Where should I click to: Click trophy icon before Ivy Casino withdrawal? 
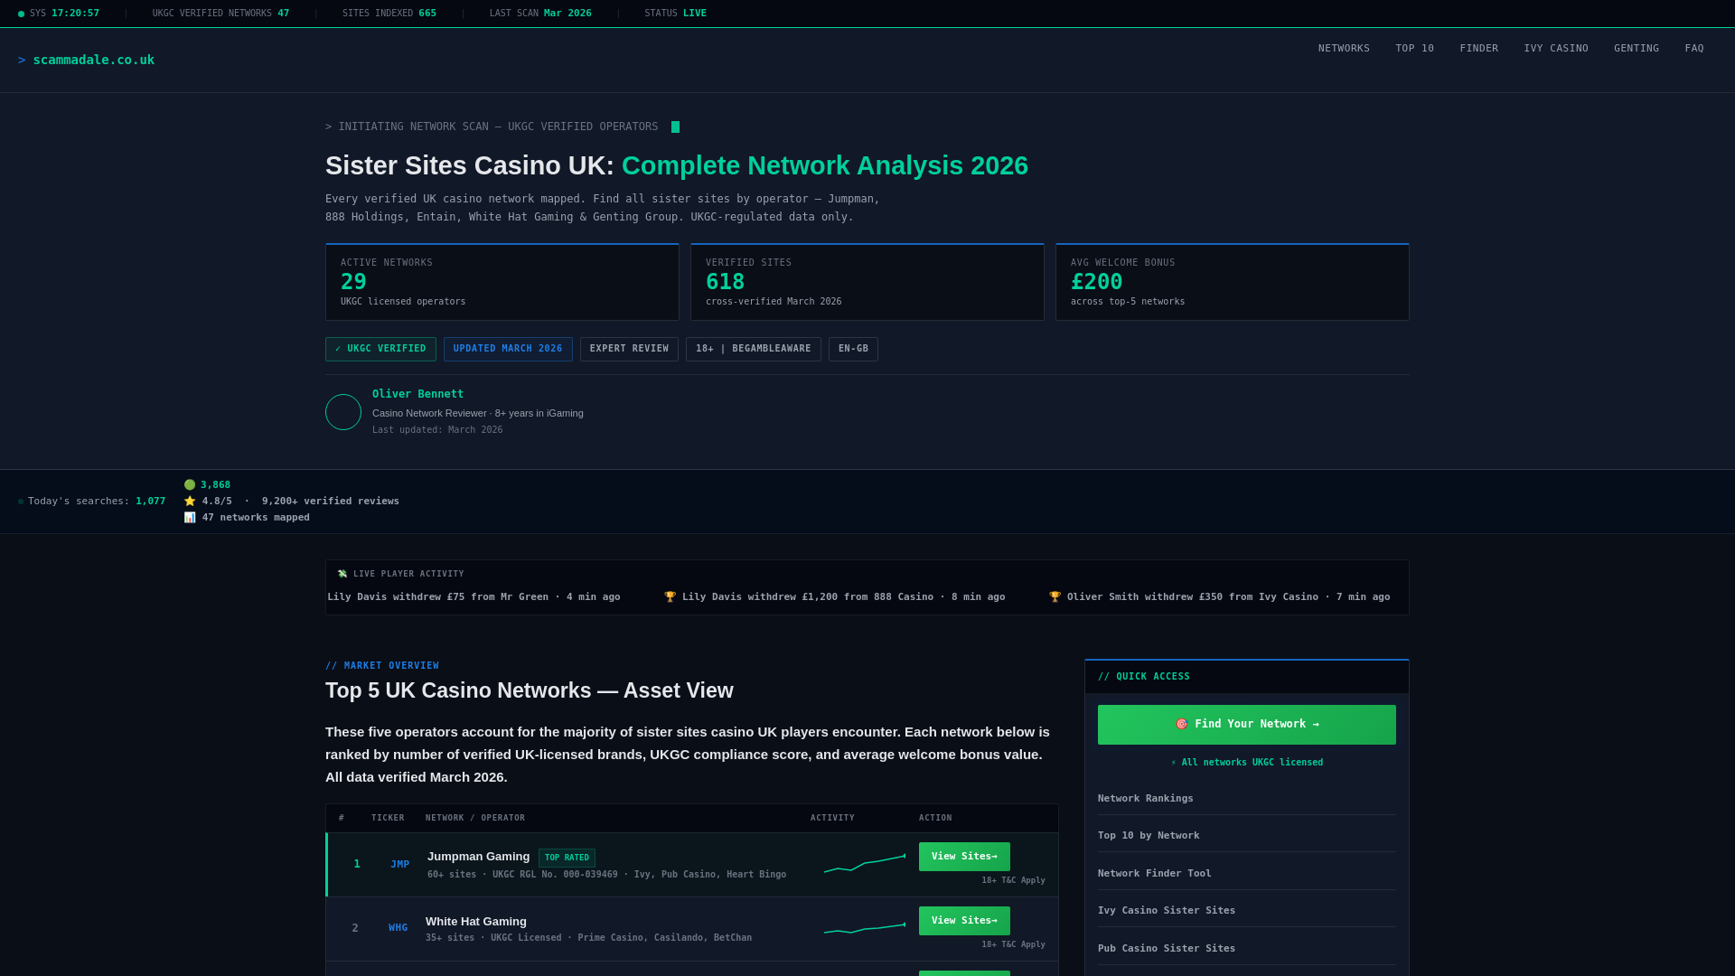tap(1055, 597)
